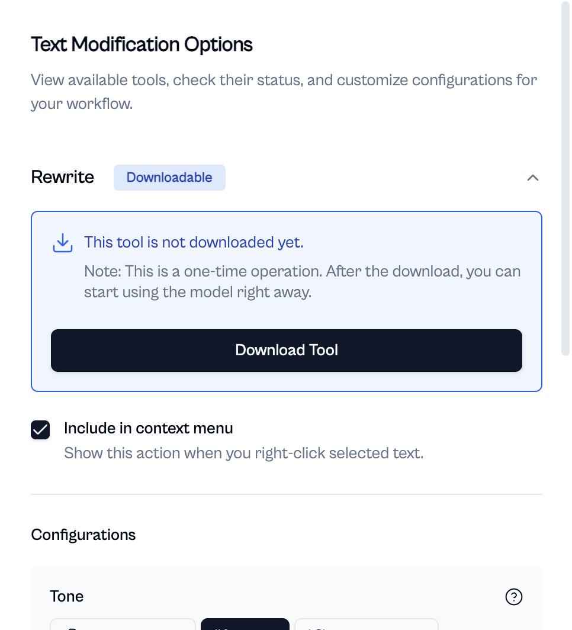Screen dimensions: 572x630
Task: Select "This tool is not downloaded yet" message
Action: [x=194, y=242]
